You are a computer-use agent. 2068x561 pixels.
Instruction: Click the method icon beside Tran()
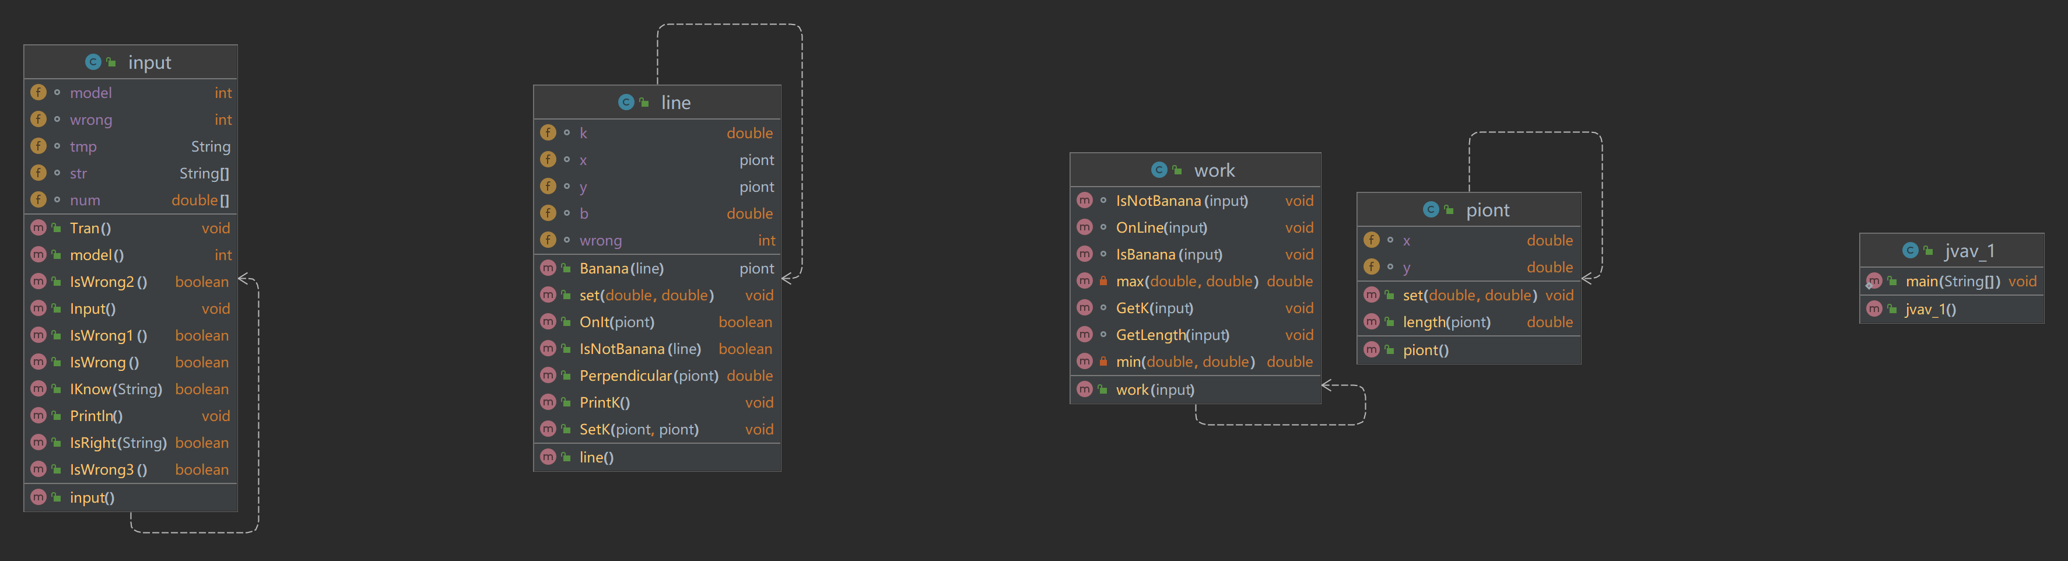38,228
